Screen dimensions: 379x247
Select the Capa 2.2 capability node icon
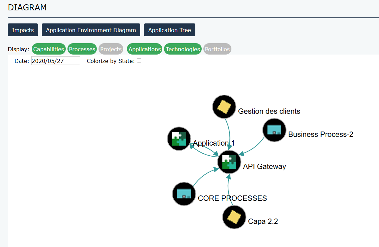click(234, 217)
